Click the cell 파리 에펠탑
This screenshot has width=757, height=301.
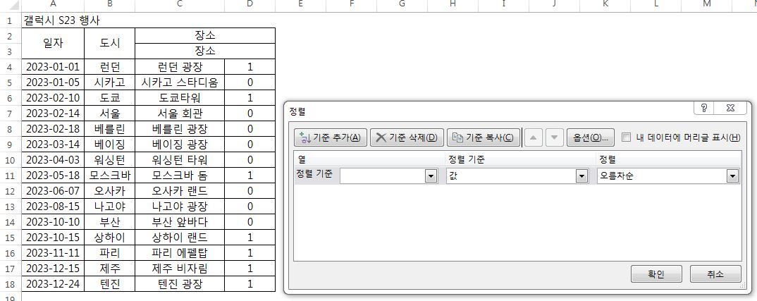(180, 252)
